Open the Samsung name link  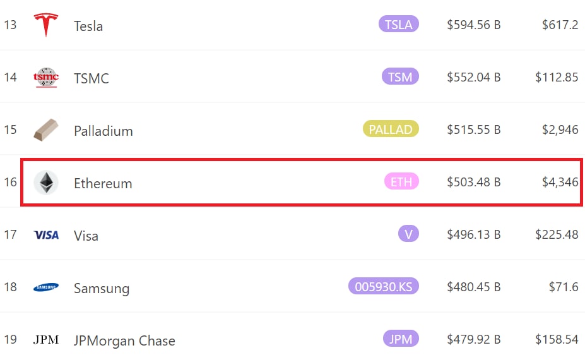[102, 288]
